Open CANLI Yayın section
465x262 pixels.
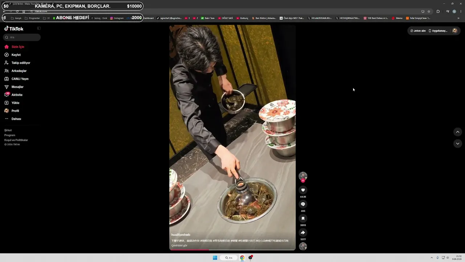16,79
